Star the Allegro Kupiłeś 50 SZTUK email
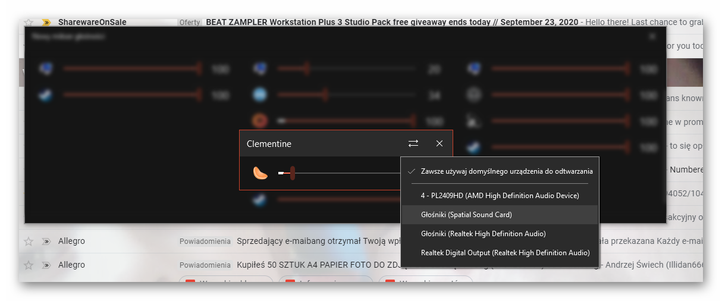Viewport: 722px width, 301px height. click(29, 265)
